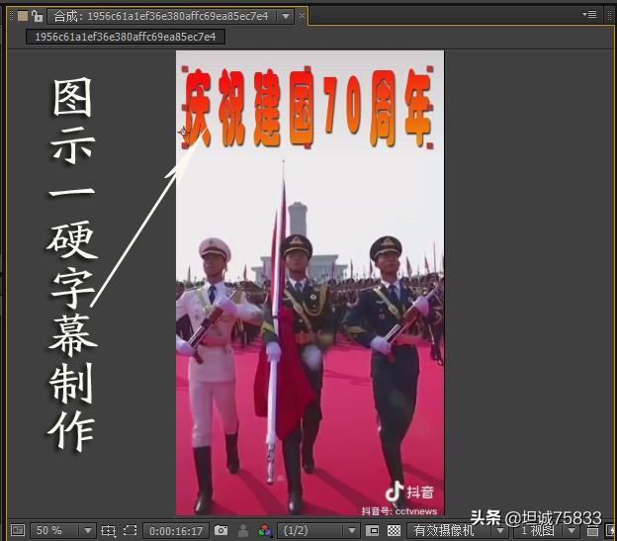Take a snapshot with the camera icon
This screenshot has width=617, height=541.
[x=220, y=531]
